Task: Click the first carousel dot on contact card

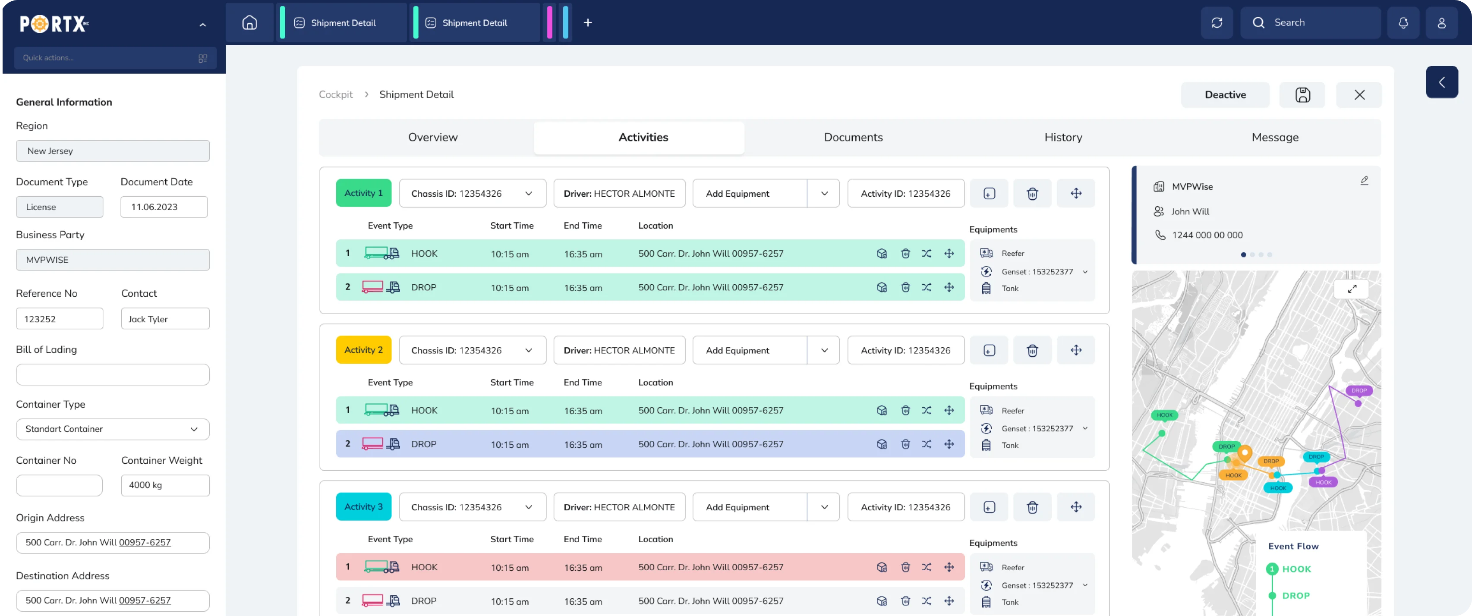Action: pos(1243,255)
